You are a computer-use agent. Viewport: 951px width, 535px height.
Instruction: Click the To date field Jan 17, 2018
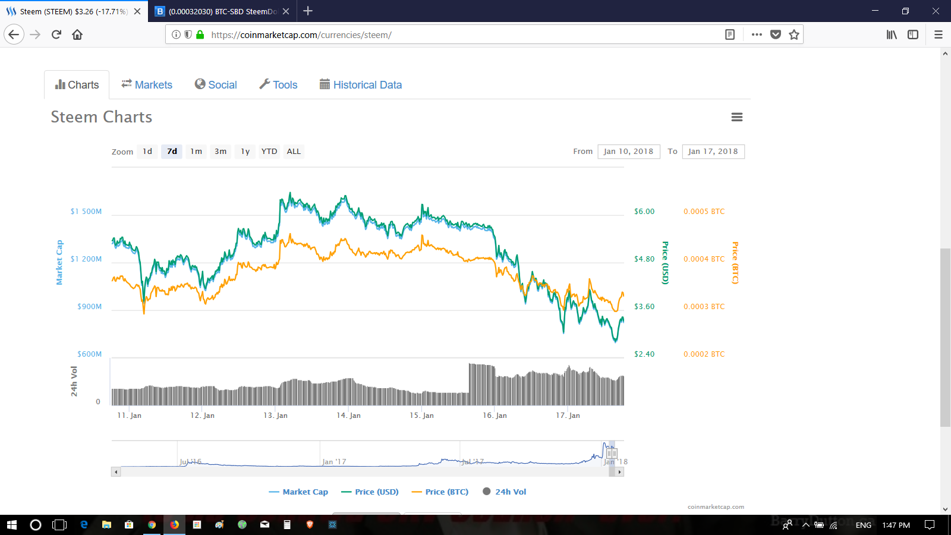click(x=713, y=152)
